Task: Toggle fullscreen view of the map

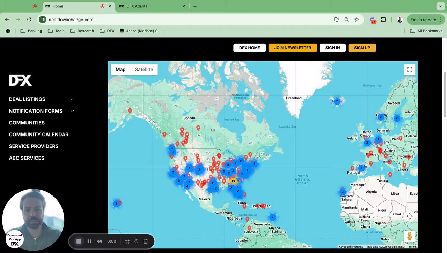Action: (410, 69)
